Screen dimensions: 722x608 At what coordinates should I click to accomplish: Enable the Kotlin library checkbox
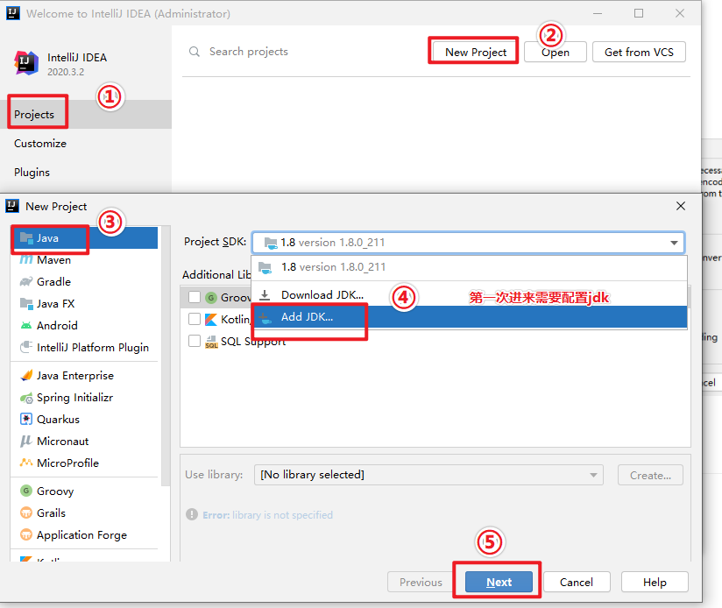(x=195, y=319)
